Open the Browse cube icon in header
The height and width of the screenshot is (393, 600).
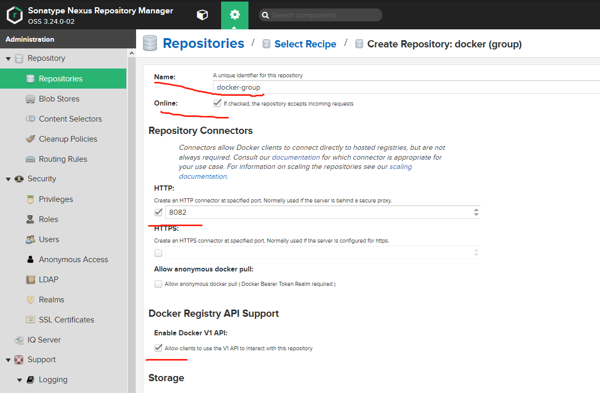coord(202,15)
